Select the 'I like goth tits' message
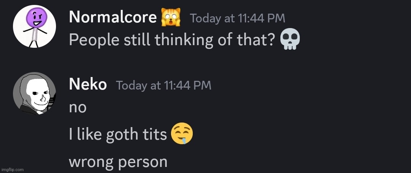This screenshot has height=173, width=411. click(131, 134)
